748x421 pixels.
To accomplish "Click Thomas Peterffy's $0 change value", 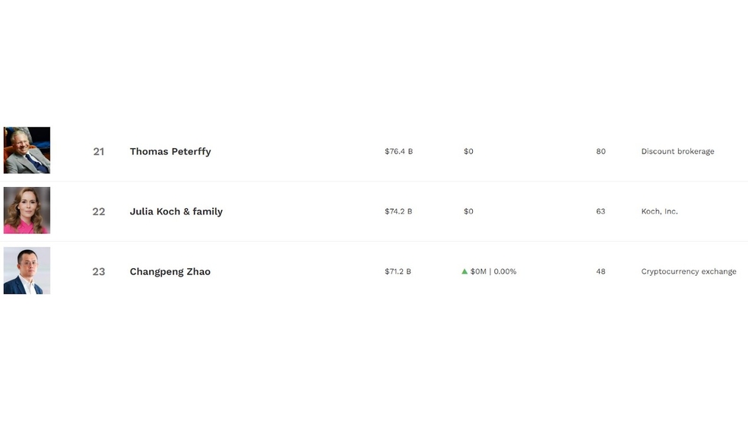I will 468,151.
